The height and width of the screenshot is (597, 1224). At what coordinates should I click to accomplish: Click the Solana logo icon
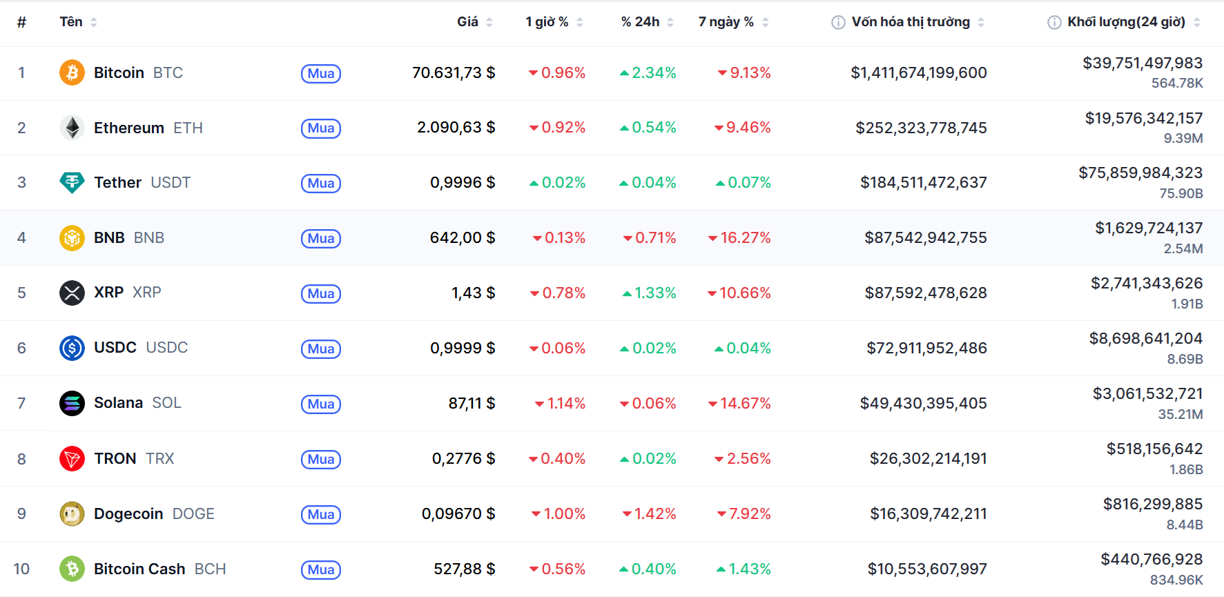(72, 403)
